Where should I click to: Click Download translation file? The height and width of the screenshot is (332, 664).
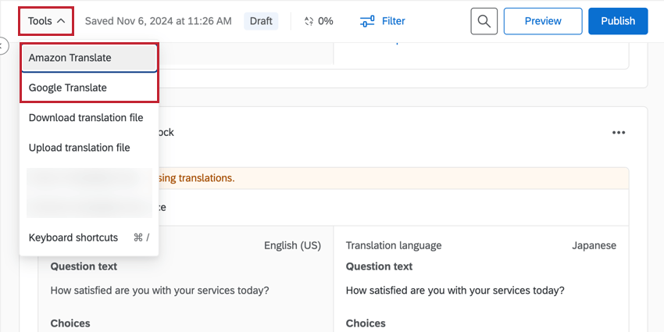click(x=86, y=118)
